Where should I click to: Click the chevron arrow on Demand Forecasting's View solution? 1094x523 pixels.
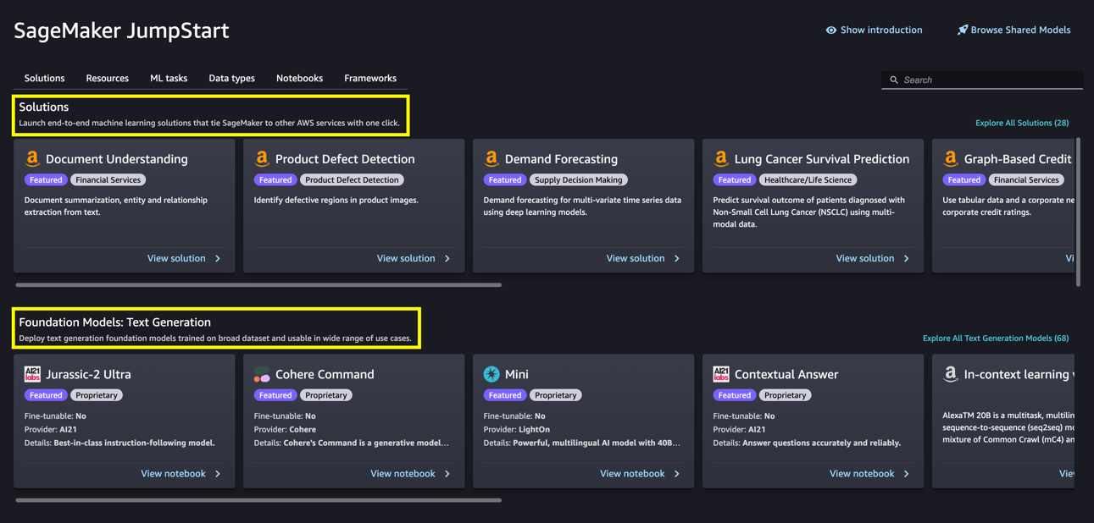(677, 258)
